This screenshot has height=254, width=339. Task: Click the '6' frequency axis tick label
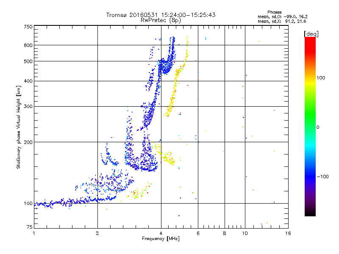(198, 233)
